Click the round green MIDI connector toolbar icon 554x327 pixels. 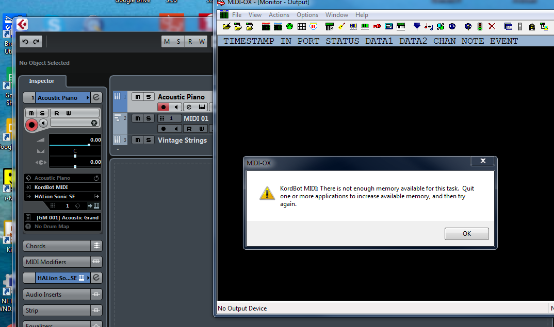(290, 26)
